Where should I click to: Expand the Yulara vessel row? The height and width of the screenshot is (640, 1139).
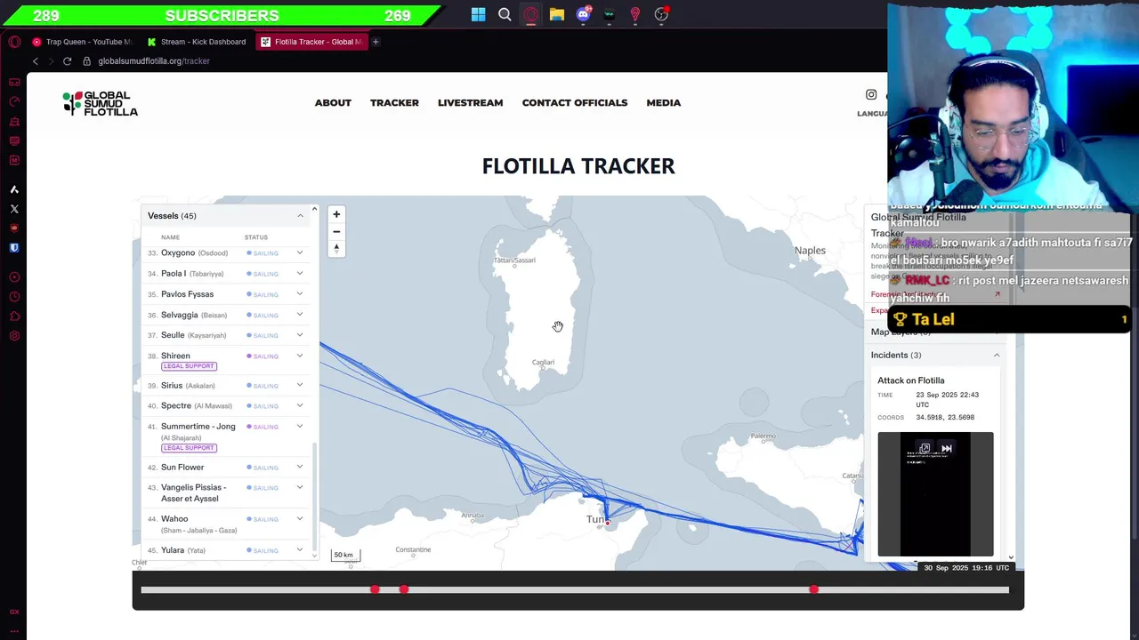(300, 550)
